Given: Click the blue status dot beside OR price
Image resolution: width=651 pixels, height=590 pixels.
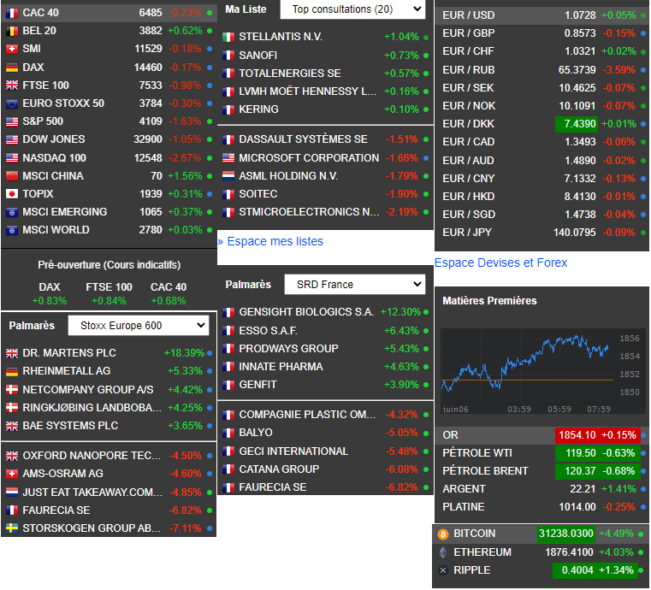Looking at the screenshot, I should [643, 435].
